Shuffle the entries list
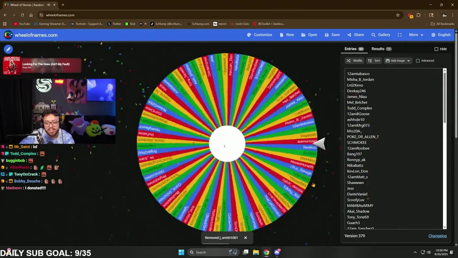The image size is (458, 258). 354,61
